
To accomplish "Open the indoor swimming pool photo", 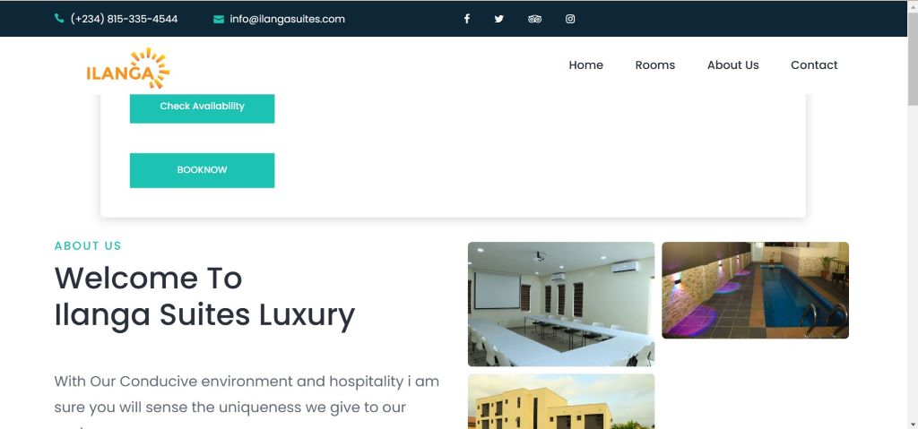I will click(x=755, y=290).
